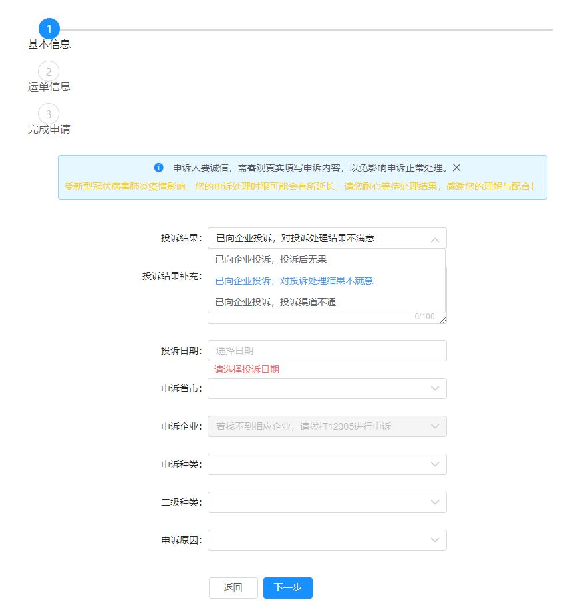Click the 下一步 button
Viewport: 580px width, 606px height.
point(287,587)
